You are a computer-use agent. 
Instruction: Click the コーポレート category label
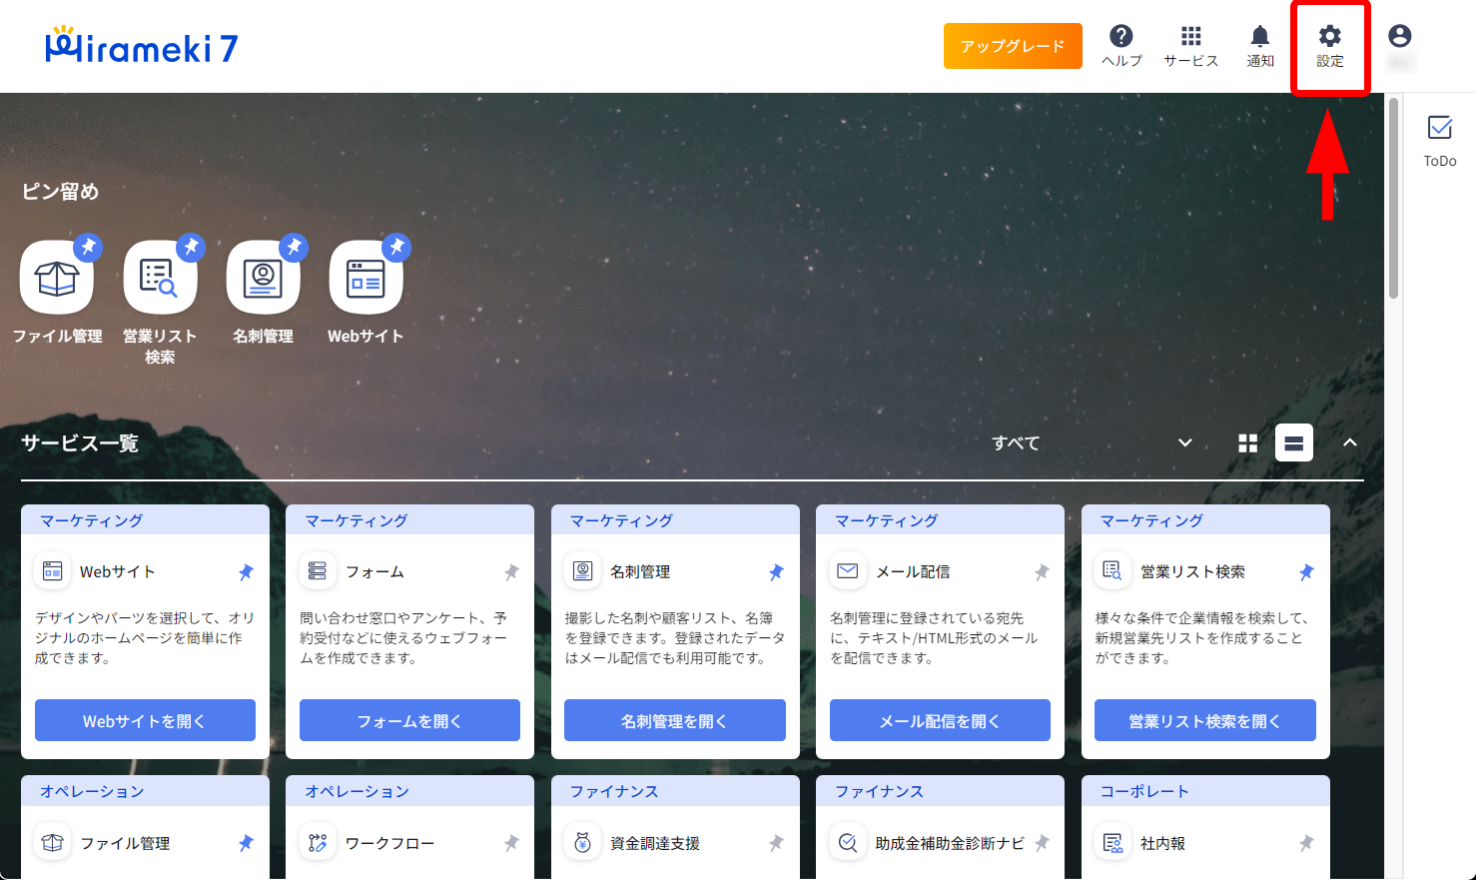[1144, 791]
